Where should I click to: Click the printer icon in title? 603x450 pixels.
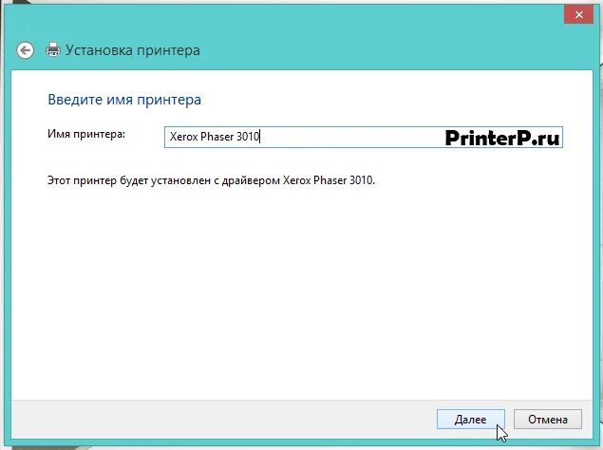[x=53, y=50]
